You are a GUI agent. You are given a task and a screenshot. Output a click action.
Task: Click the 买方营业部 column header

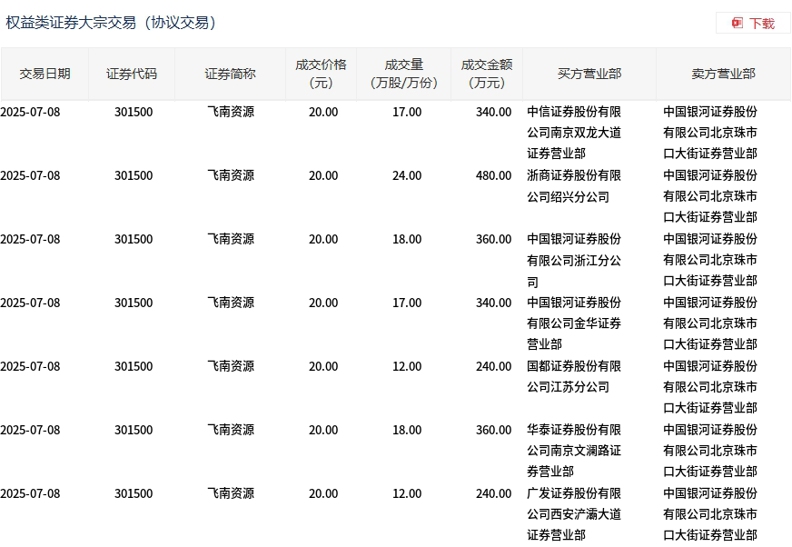click(x=589, y=74)
